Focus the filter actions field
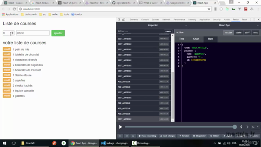 pyautogui.click(x=140, y=31)
